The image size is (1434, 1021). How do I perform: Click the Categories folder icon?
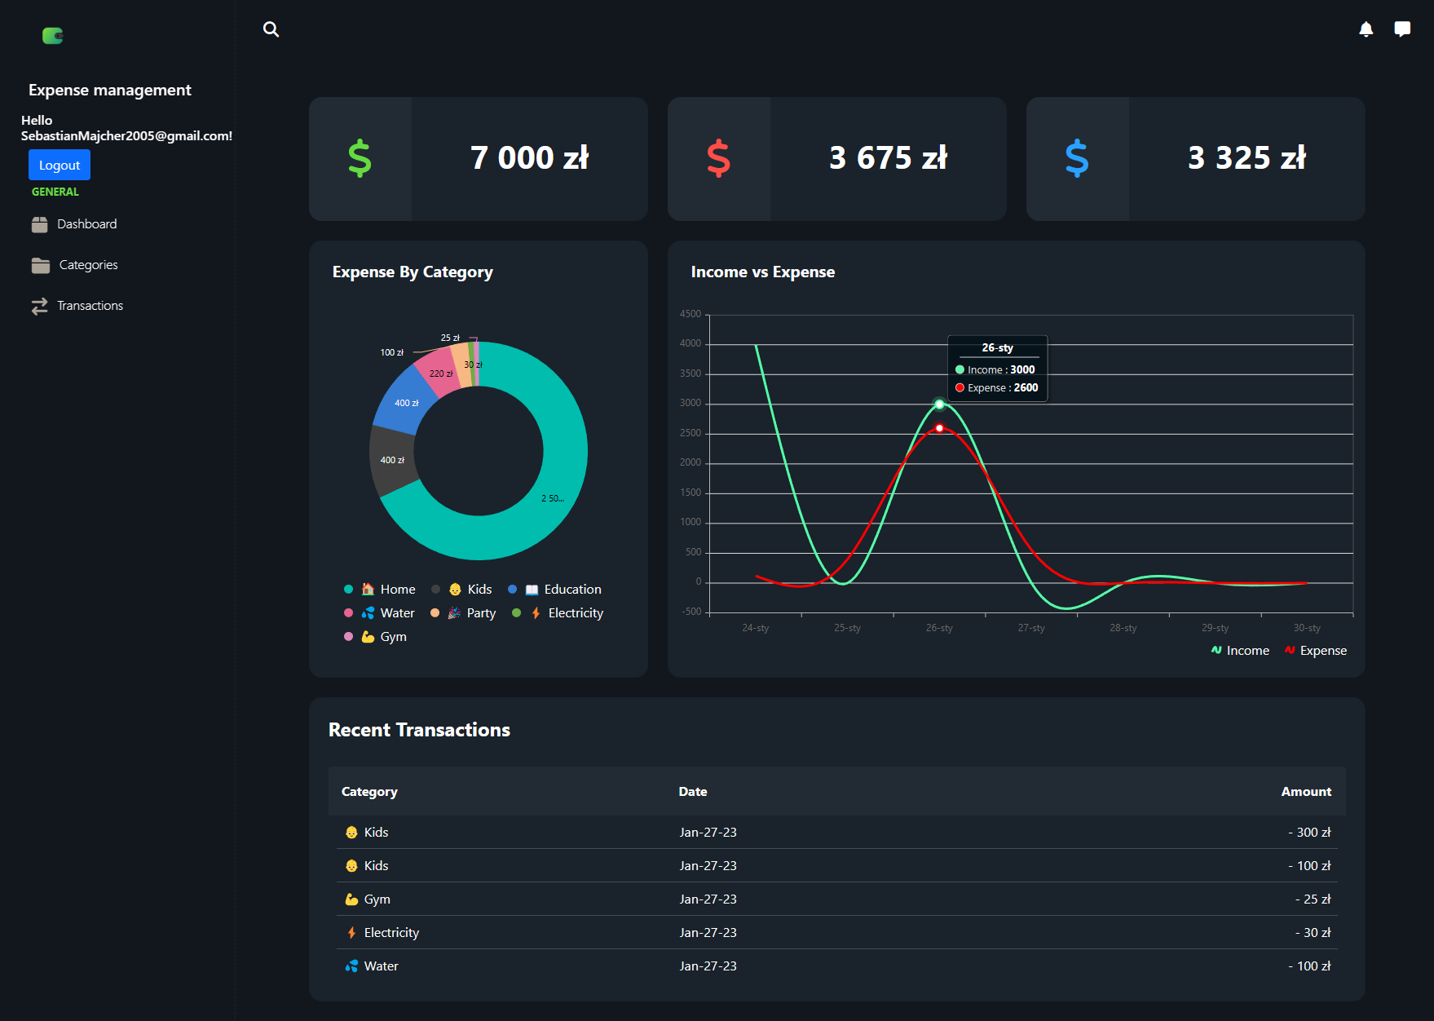tap(40, 264)
